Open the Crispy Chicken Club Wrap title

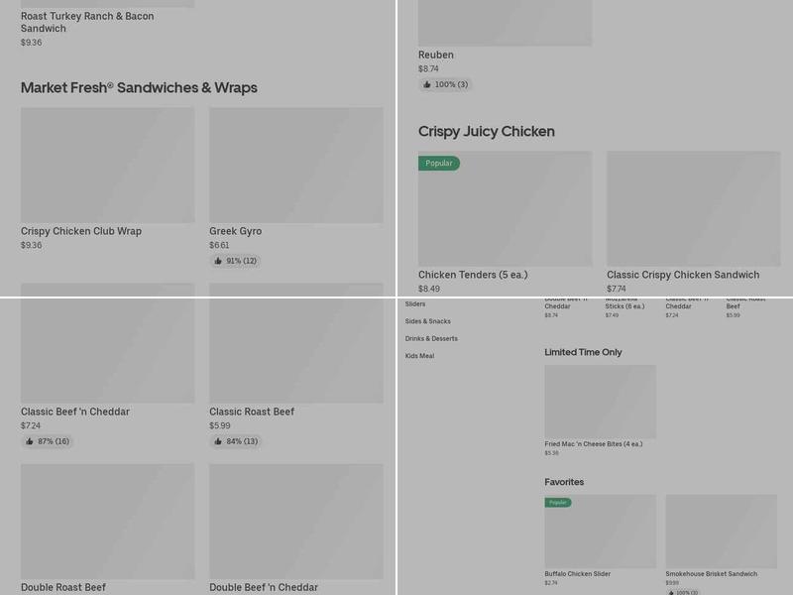(81, 231)
